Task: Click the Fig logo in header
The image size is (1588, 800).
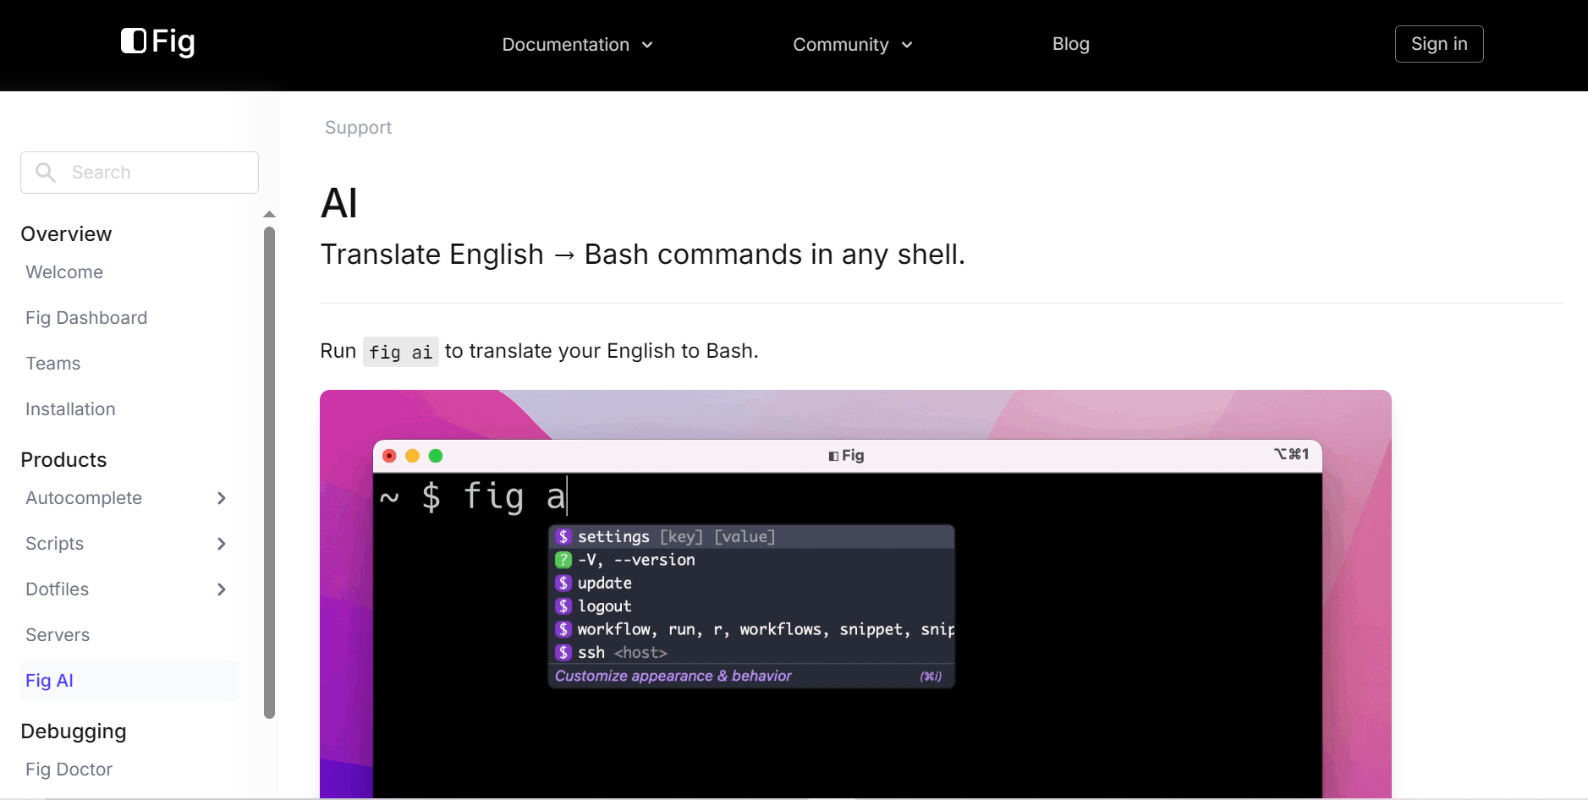Action: tap(158, 41)
